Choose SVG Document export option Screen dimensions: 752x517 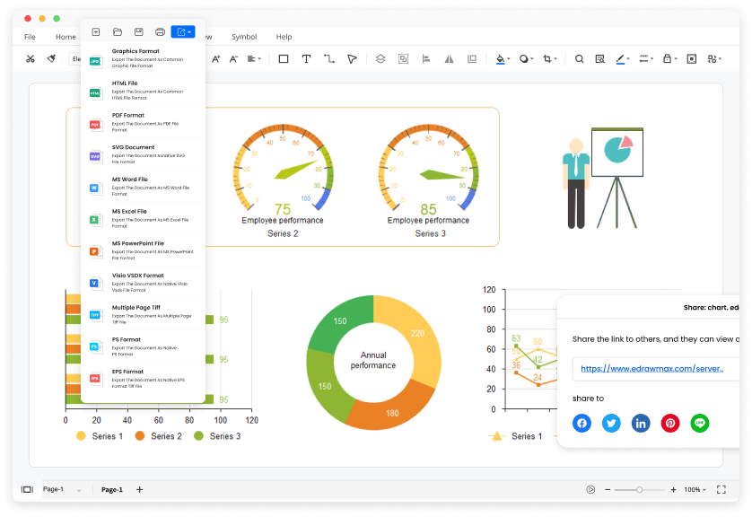(144, 154)
